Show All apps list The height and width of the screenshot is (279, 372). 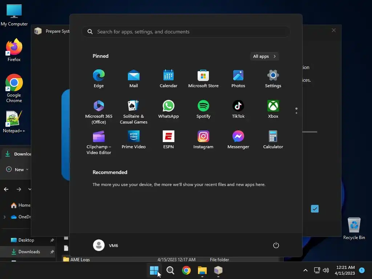264,56
